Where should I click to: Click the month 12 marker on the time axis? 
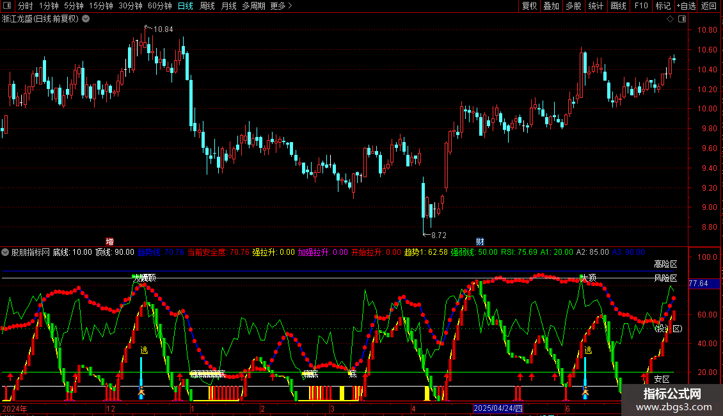click(x=111, y=408)
